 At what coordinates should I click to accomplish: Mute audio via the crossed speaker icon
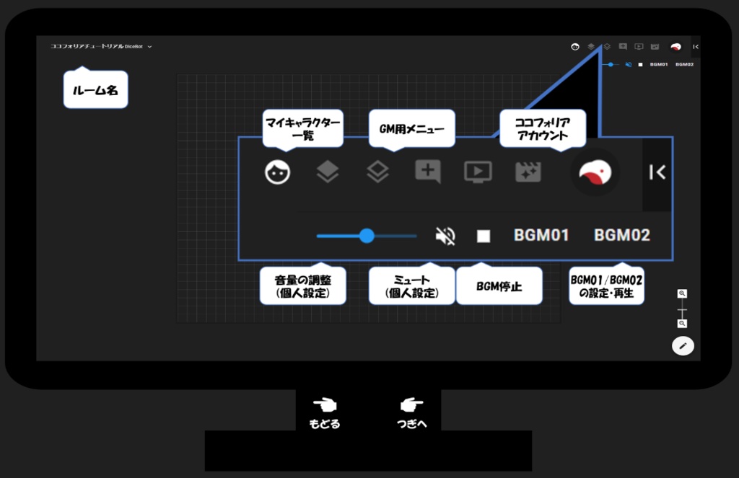coord(445,236)
